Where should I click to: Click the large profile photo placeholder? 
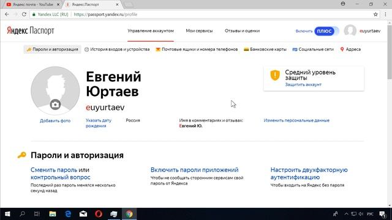tap(55, 90)
